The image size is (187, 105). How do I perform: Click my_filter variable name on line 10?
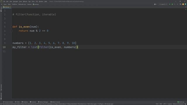[20, 47]
